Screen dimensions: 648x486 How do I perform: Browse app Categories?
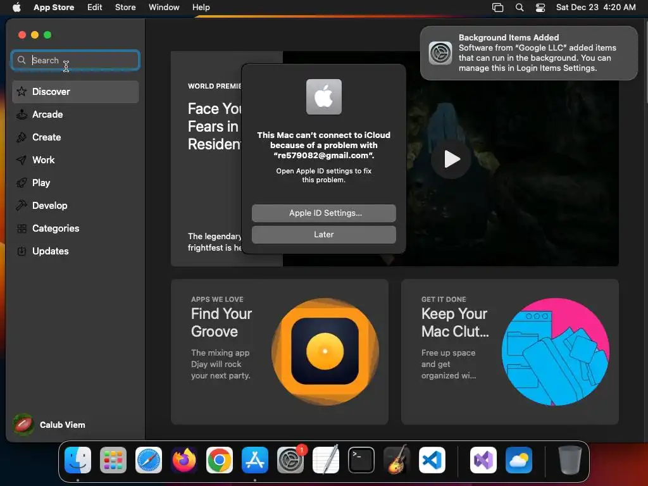coord(75,228)
